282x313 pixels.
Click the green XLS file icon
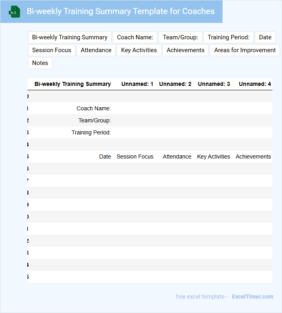(x=14, y=12)
